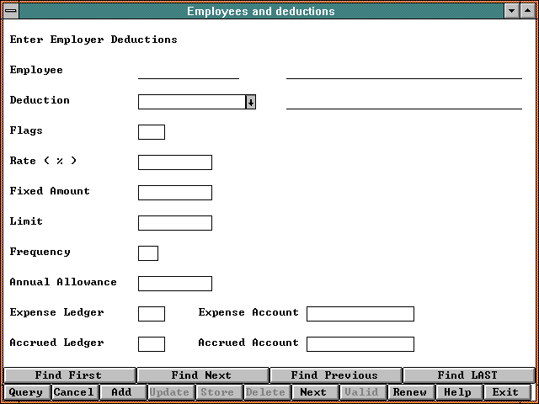The height and width of the screenshot is (404, 539).
Task: Focus the Rate percent field
Action: (175, 162)
